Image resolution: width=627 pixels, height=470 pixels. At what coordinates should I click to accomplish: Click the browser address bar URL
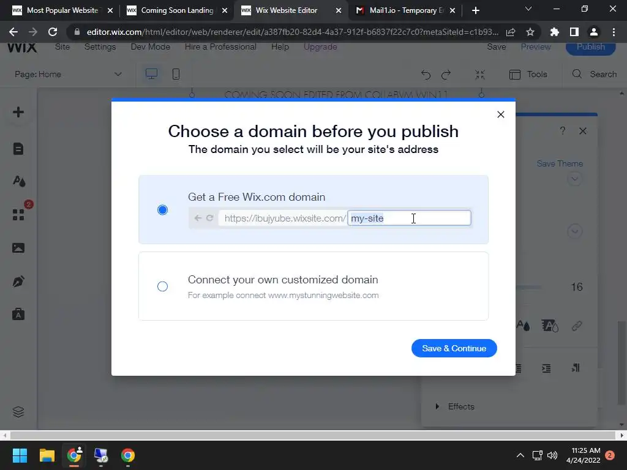coord(292,32)
